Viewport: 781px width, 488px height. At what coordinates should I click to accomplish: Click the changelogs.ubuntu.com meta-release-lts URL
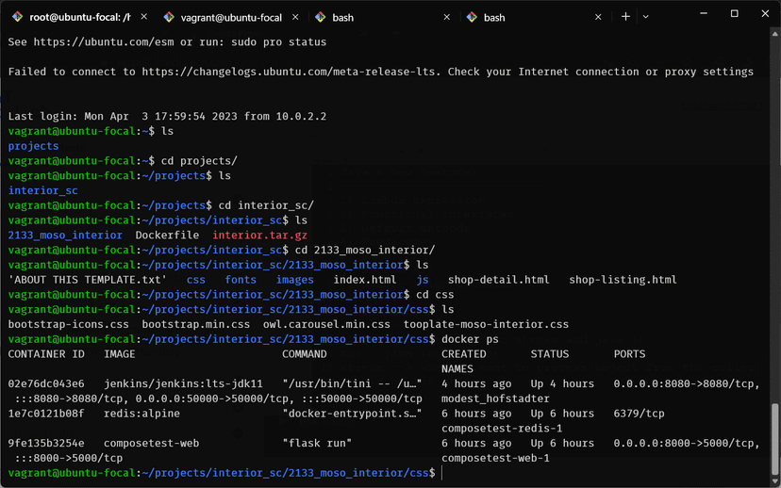[291, 72]
